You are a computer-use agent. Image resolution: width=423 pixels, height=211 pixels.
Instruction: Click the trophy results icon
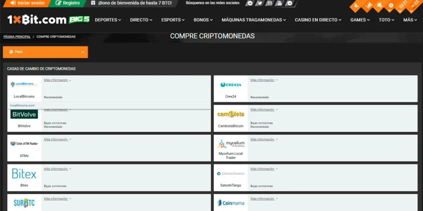point(379,5)
